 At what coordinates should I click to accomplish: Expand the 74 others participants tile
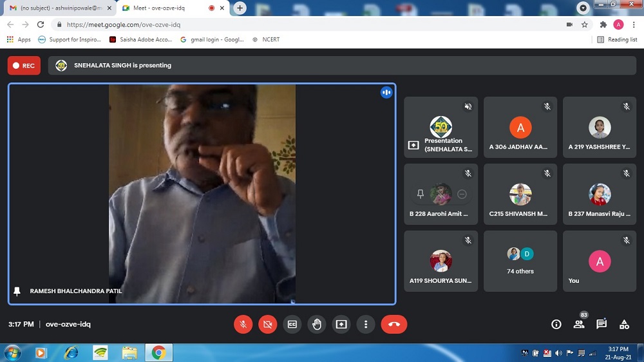tap(520, 261)
